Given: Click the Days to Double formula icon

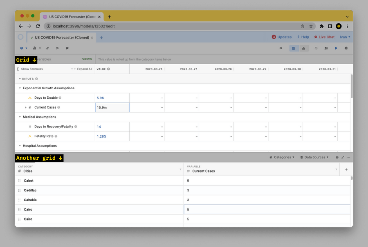Looking at the screenshot, I should 30,98.
